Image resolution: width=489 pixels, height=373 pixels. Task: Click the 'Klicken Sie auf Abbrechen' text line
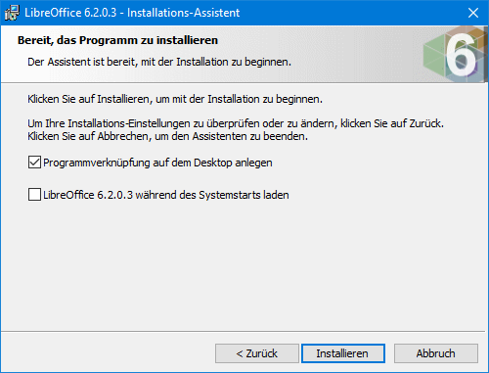[x=168, y=136]
